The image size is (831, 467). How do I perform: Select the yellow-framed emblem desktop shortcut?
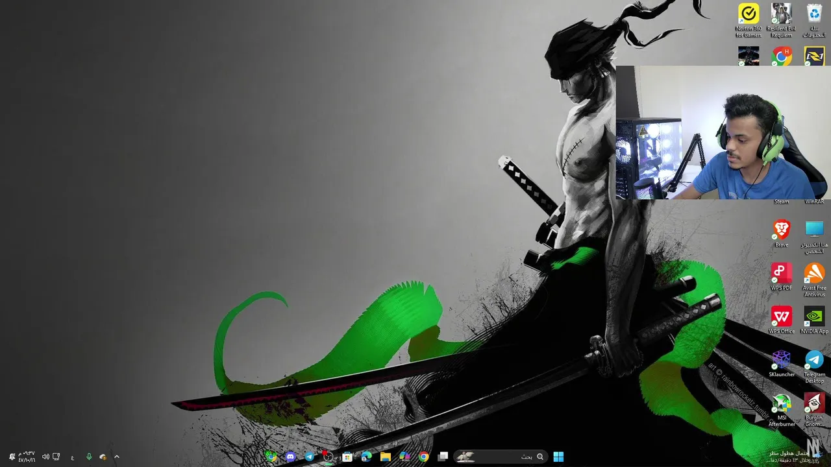[x=814, y=56]
